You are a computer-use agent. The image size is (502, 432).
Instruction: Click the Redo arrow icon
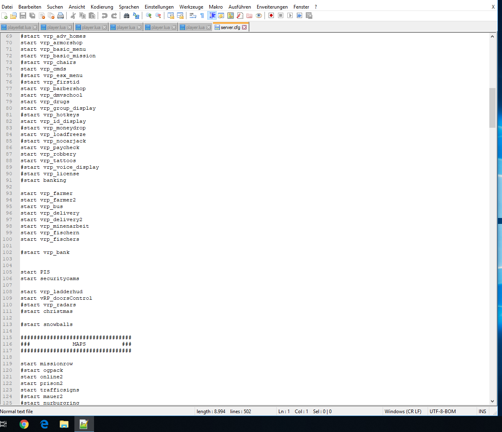coord(114,16)
